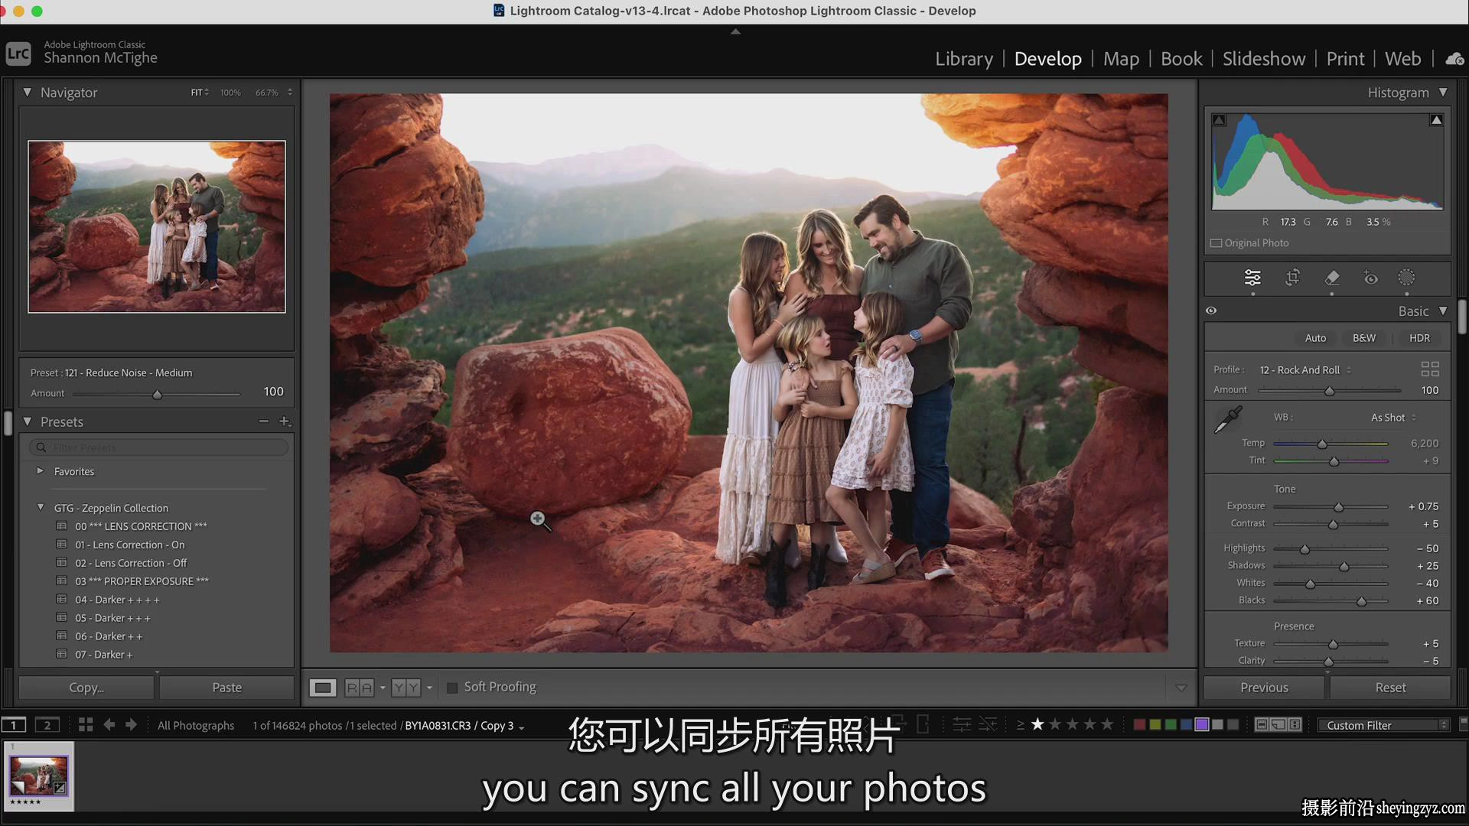Toggle Basic panel visibility eye
Image resolution: width=1469 pixels, height=826 pixels.
[1211, 311]
